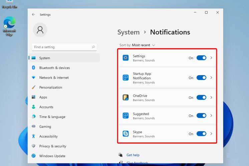Click the back arrow in Settings

click(33, 14)
